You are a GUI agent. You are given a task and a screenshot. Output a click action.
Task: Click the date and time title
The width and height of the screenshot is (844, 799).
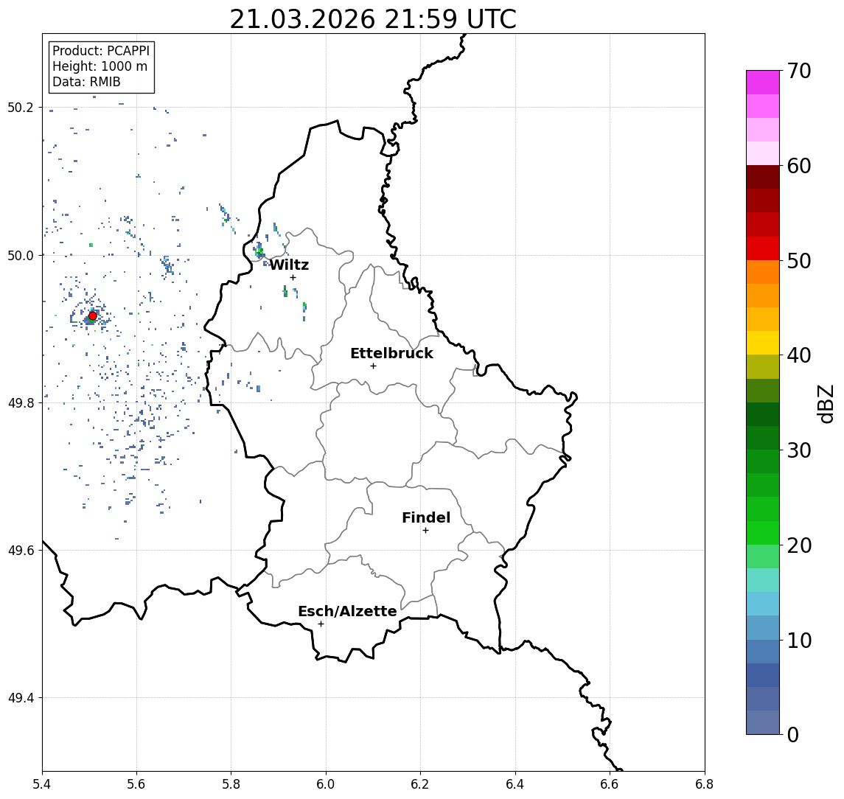pyautogui.click(x=373, y=19)
